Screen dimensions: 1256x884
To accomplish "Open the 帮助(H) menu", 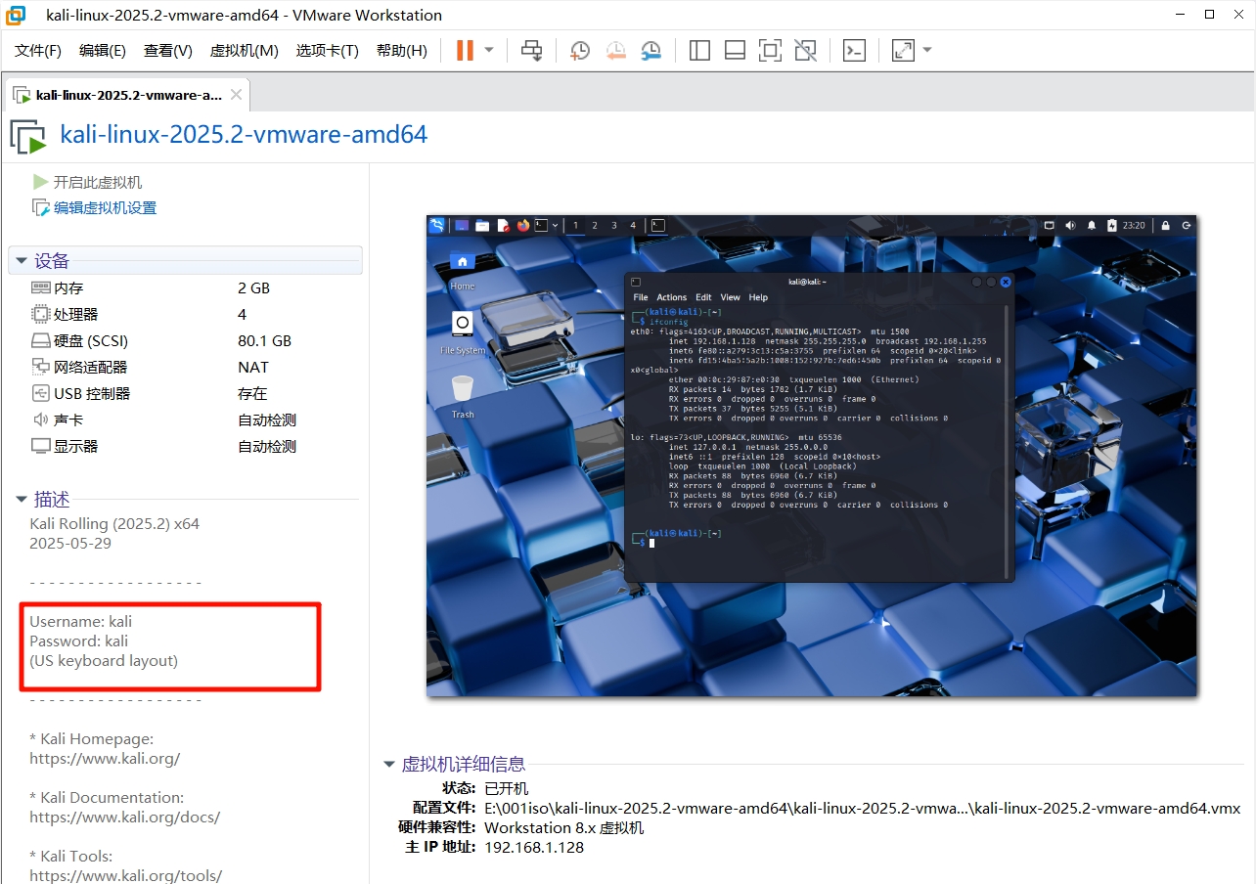I will coord(402,51).
